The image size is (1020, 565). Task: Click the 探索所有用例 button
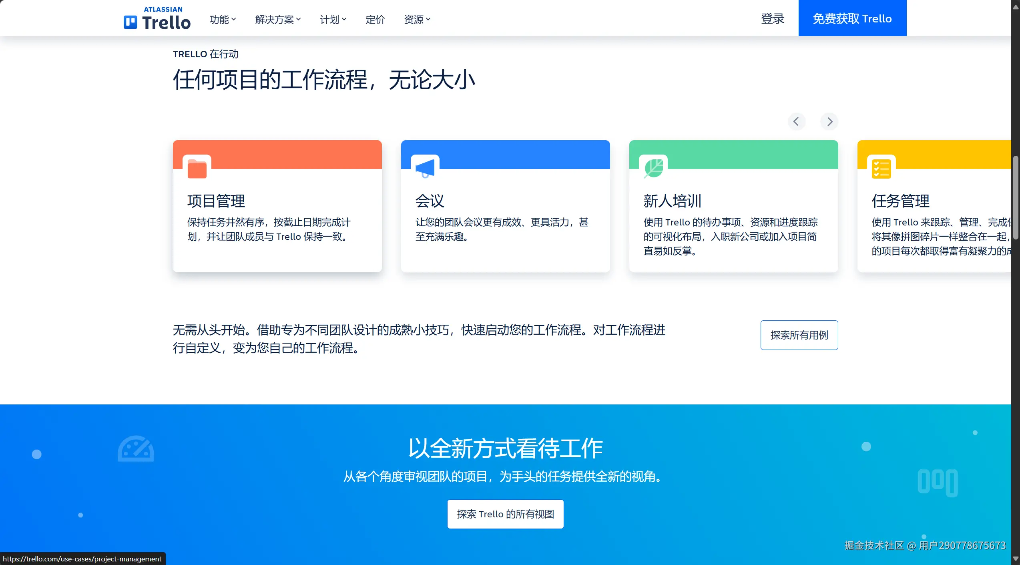tap(799, 335)
